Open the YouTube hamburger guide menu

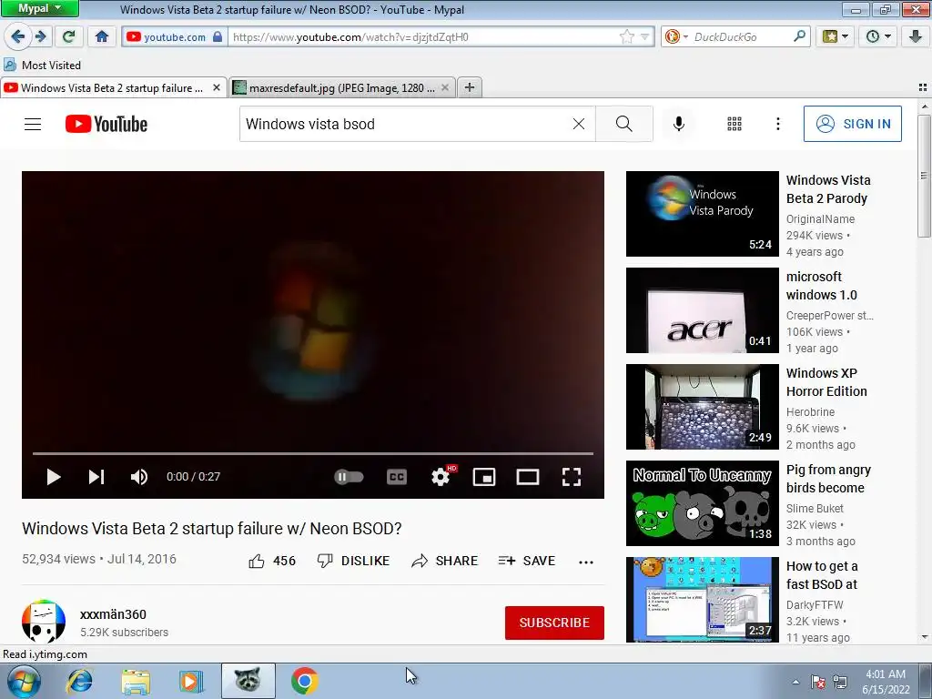33,124
